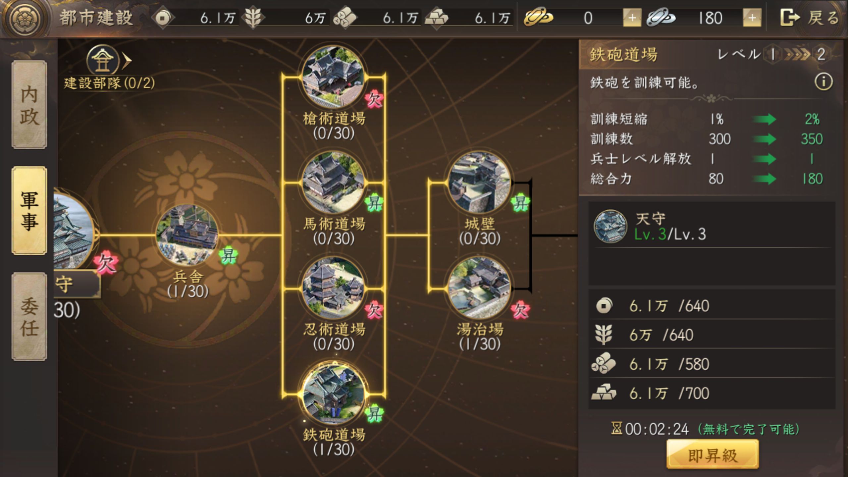This screenshot has height=477, width=848.
Task: Select the 城壁 castle wall icon
Action: 479,183
